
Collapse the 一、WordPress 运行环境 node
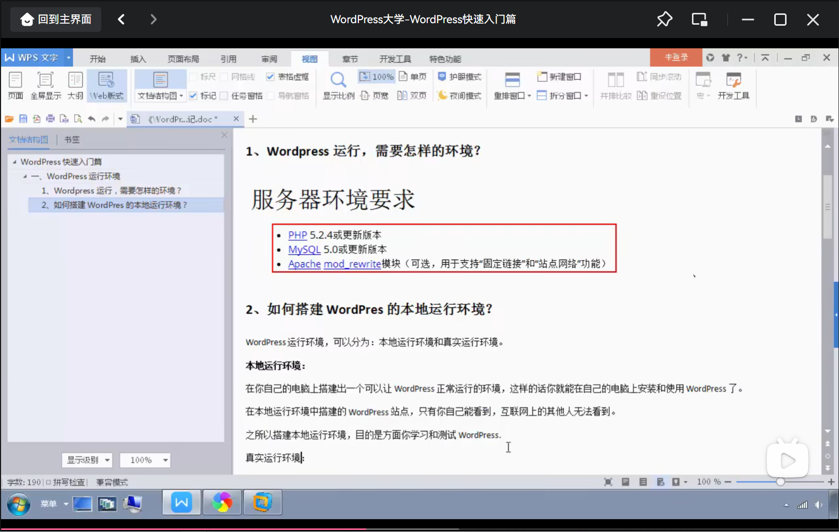[x=25, y=176]
